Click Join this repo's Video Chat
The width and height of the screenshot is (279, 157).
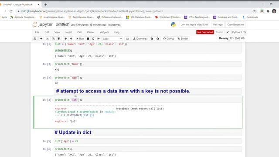[x=194, y=24]
